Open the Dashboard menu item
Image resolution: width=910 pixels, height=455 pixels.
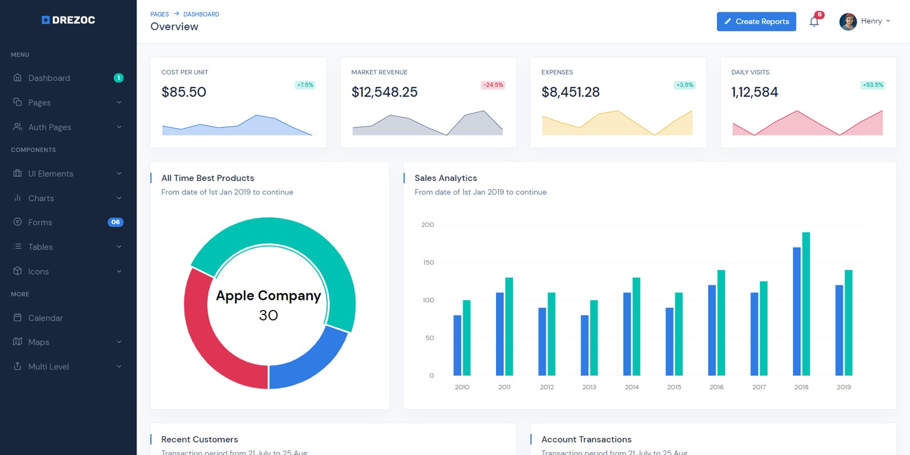(x=68, y=78)
